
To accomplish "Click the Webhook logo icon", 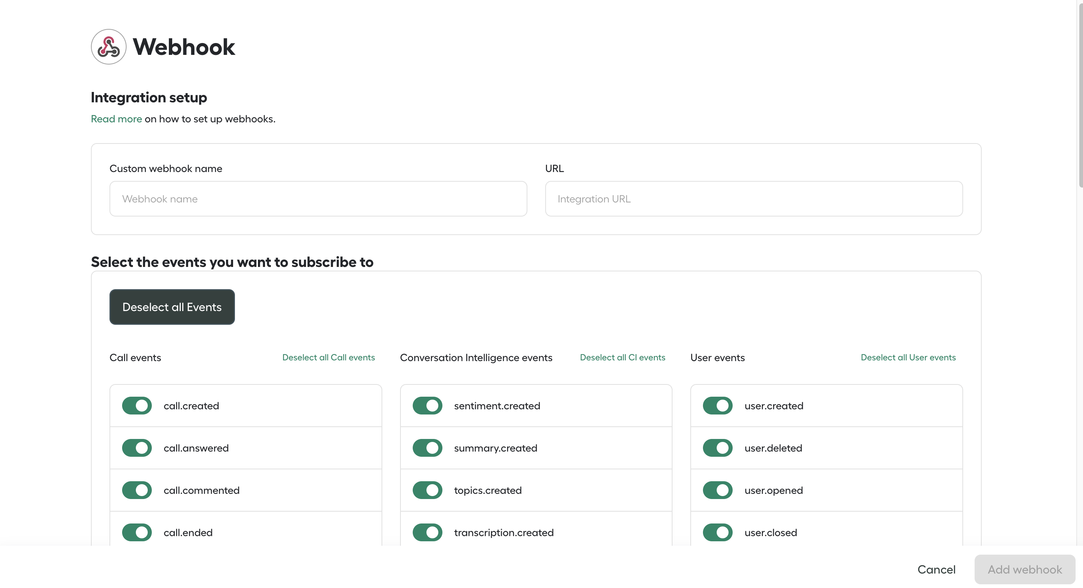I will point(108,47).
